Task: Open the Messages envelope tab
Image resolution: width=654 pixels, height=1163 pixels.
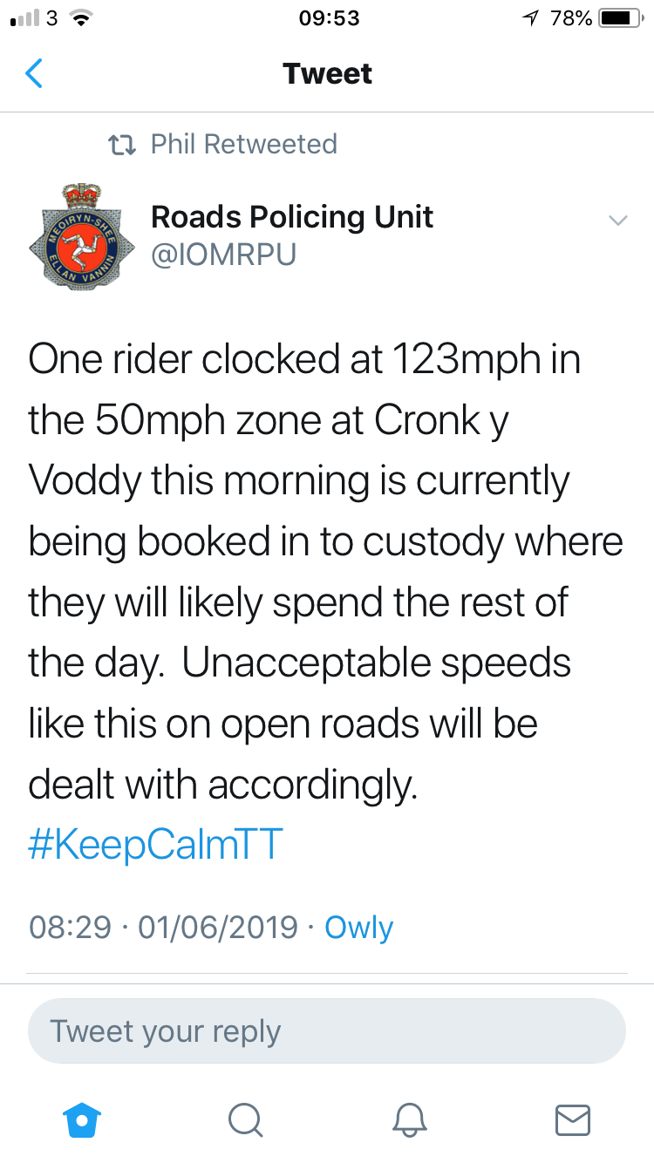Action: point(573,1119)
